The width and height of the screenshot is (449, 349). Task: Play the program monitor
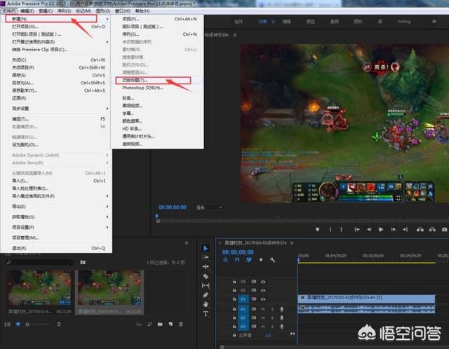(381, 230)
